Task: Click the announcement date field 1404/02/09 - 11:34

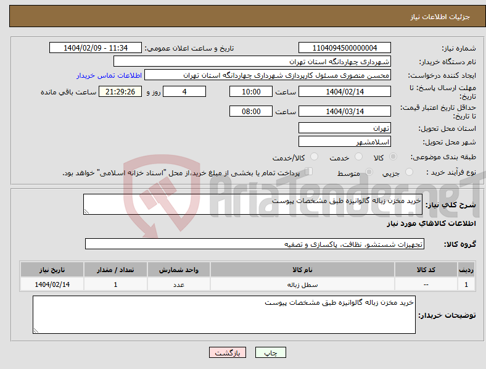Action: 96,48
